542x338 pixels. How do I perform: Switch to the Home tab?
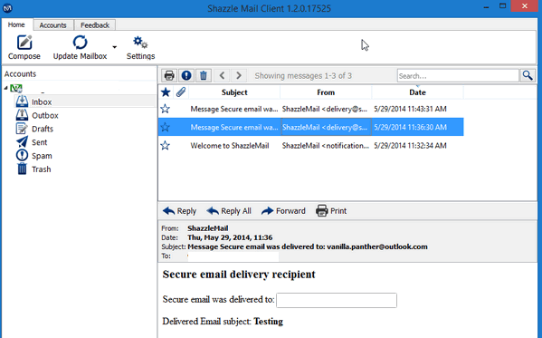tap(16, 25)
